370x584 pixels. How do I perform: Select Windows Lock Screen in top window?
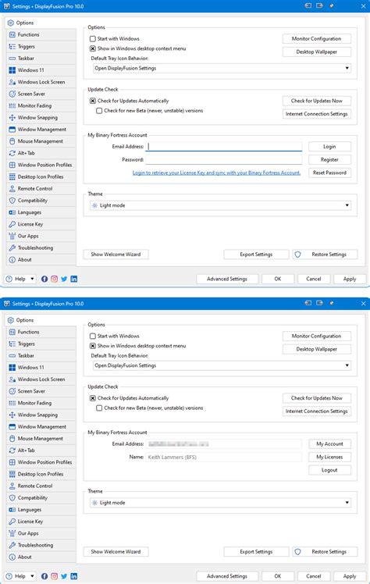41,82
